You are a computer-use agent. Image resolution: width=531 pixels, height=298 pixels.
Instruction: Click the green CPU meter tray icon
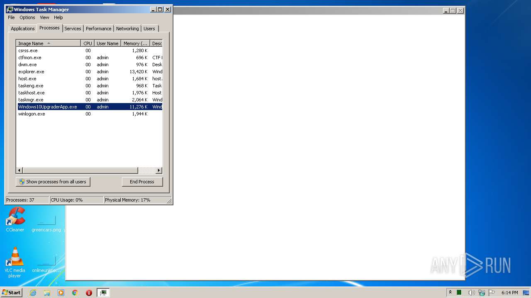click(460, 293)
